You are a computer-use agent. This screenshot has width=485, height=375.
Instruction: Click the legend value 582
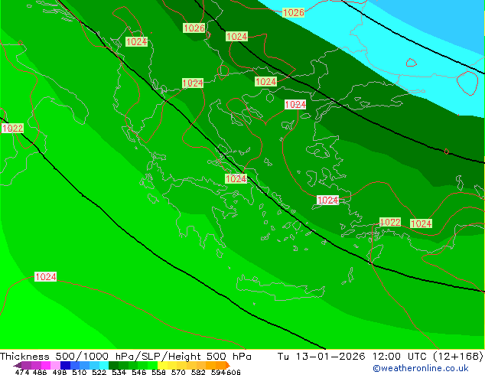[198, 372]
